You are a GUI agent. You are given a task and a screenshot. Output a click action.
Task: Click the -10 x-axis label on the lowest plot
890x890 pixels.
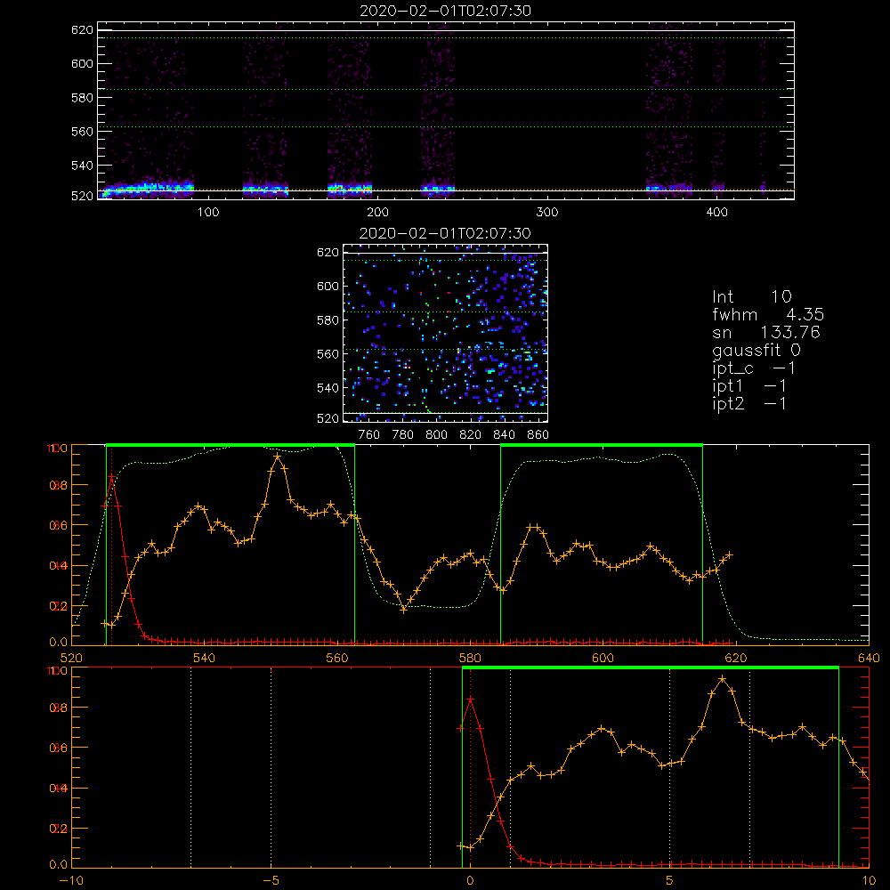pyautogui.click(x=71, y=881)
